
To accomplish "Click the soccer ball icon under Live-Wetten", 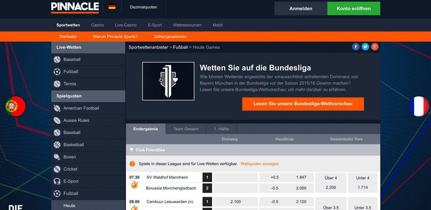I will pos(57,72).
